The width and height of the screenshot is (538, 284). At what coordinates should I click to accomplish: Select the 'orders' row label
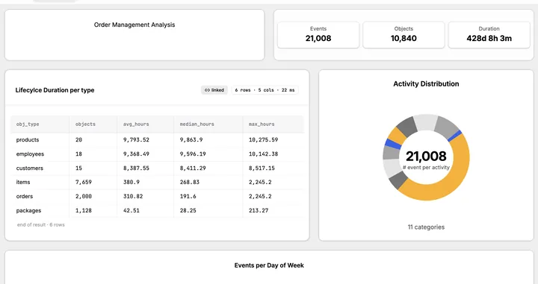25,196
